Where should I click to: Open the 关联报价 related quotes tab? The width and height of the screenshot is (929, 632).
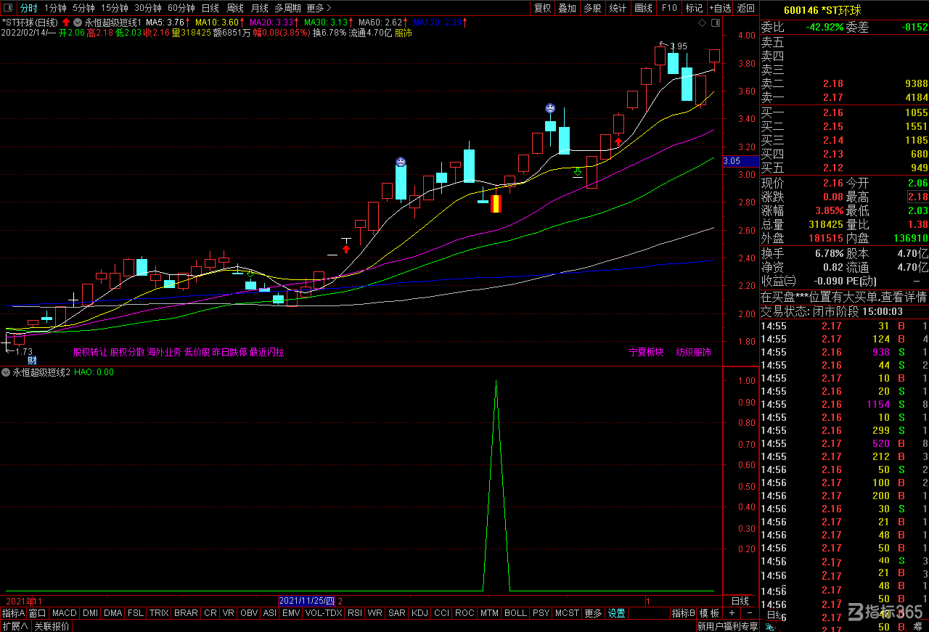pyautogui.click(x=52, y=625)
